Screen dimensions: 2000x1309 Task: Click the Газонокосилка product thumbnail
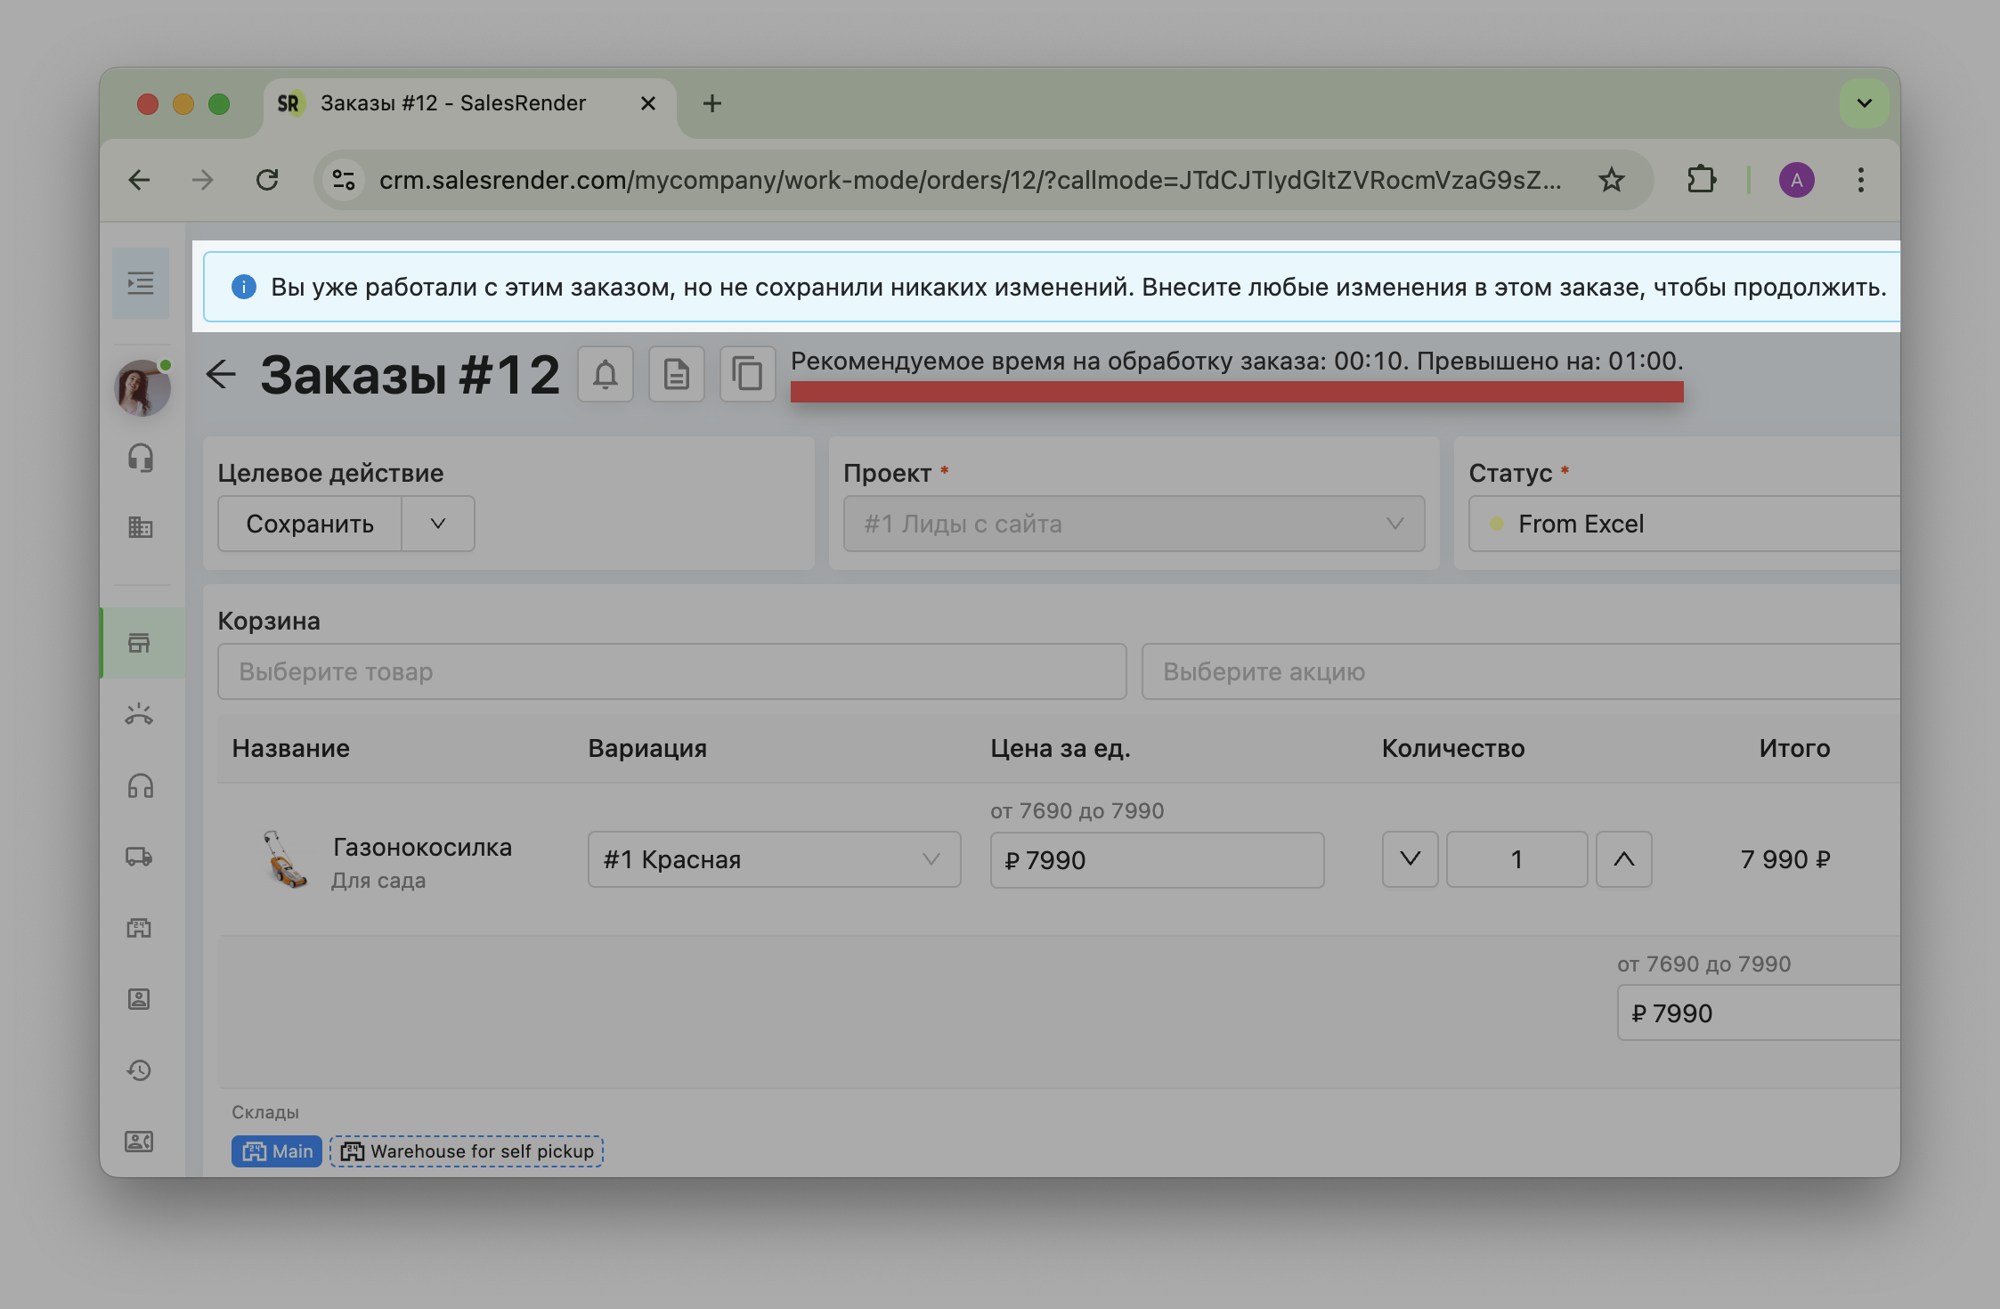pos(285,860)
